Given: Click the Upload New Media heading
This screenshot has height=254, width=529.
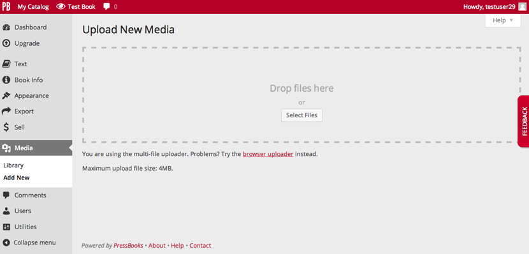Looking at the screenshot, I should [x=128, y=30].
